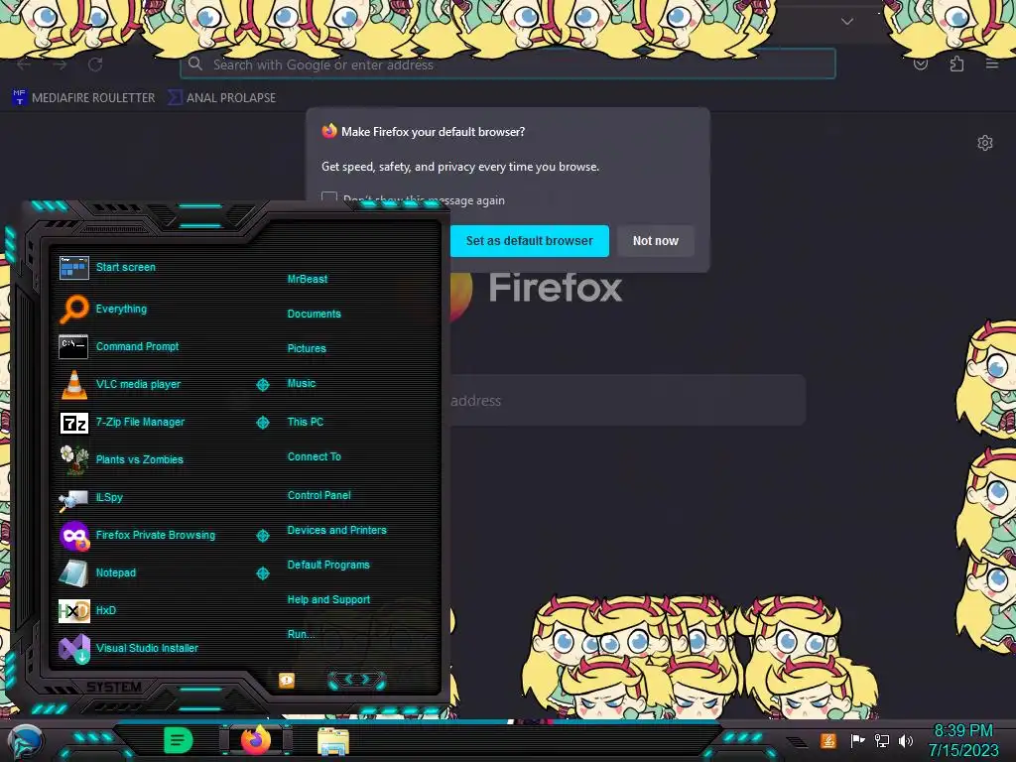Open Devices and Printers
Image resolution: width=1016 pixels, height=762 pixels.
click(336, 530)
